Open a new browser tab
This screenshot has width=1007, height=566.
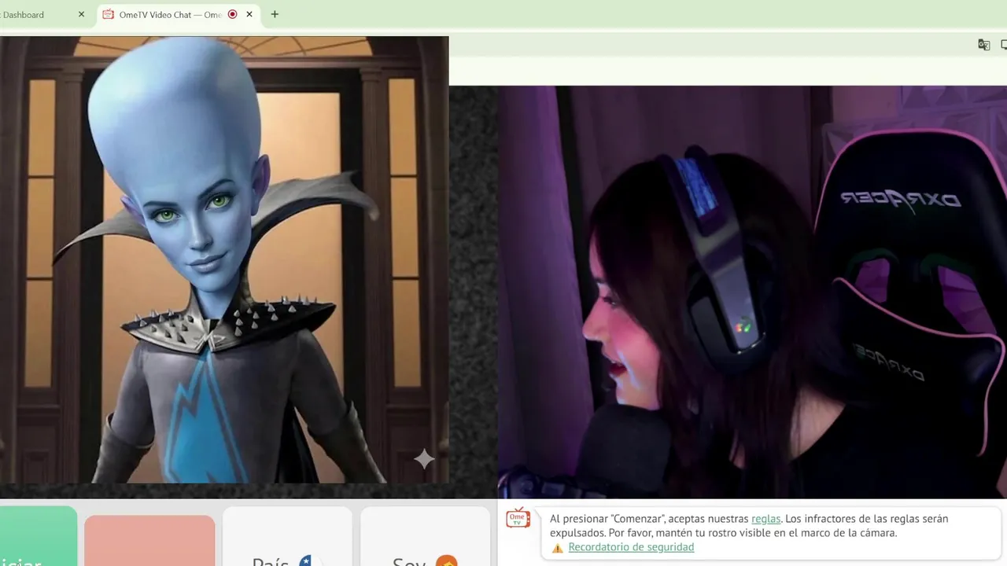click(x=275, y=14)
